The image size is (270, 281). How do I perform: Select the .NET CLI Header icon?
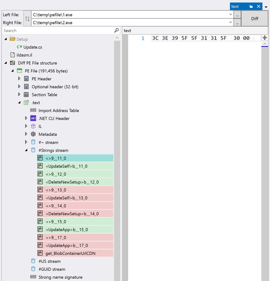33,118
